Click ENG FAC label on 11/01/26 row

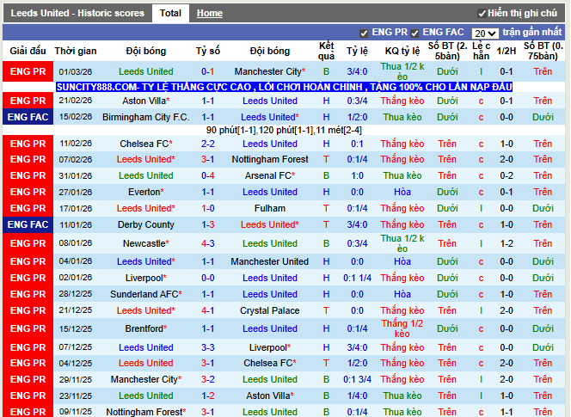pos(28,224)
